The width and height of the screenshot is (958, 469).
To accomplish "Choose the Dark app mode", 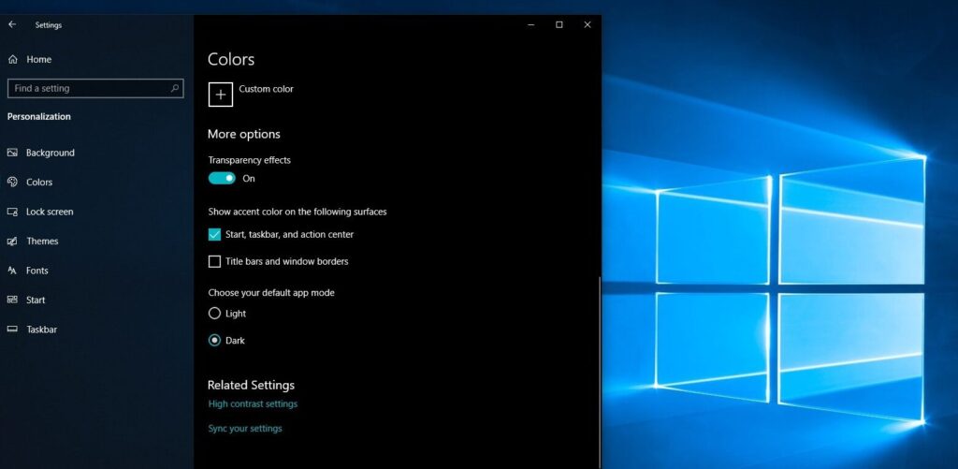I will (x=214, y=340).
